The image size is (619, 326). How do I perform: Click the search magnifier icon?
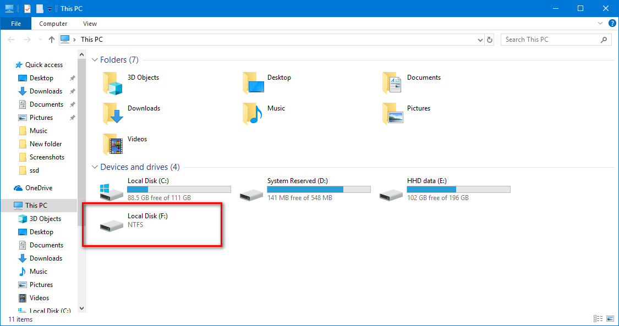click(x=604, y=40)
